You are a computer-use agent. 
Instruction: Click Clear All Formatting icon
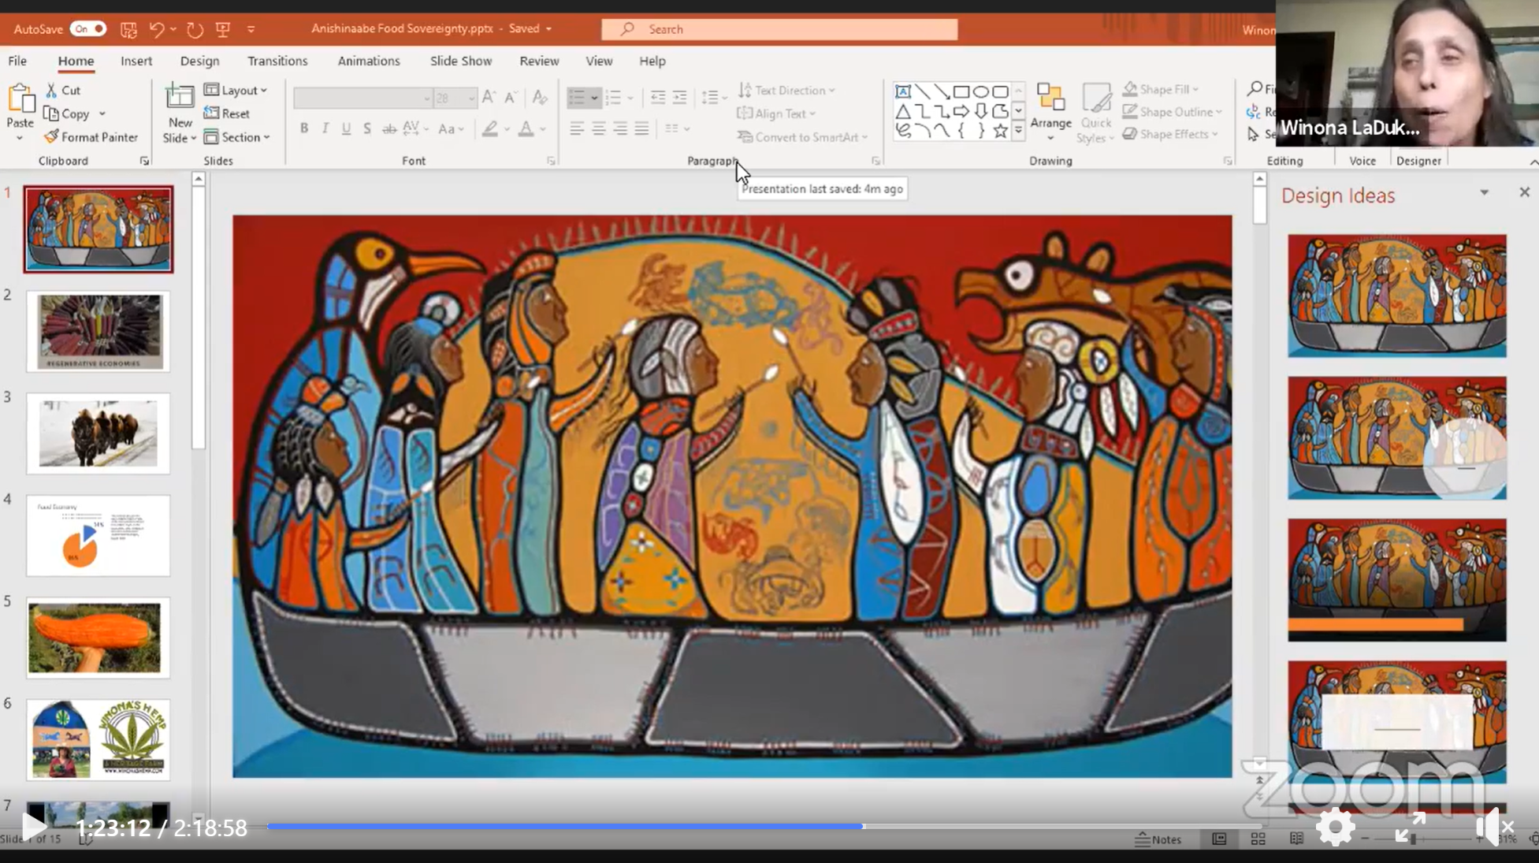click(539, 97)
